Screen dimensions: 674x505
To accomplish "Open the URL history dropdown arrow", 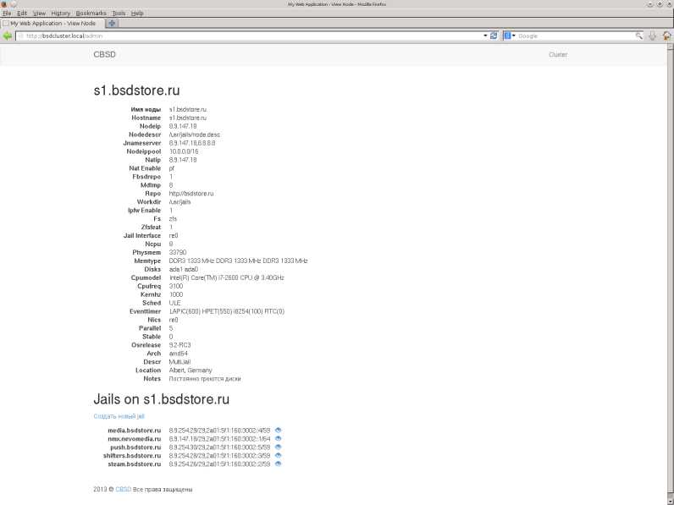I will pyautogui.click(x=485, y=36).
